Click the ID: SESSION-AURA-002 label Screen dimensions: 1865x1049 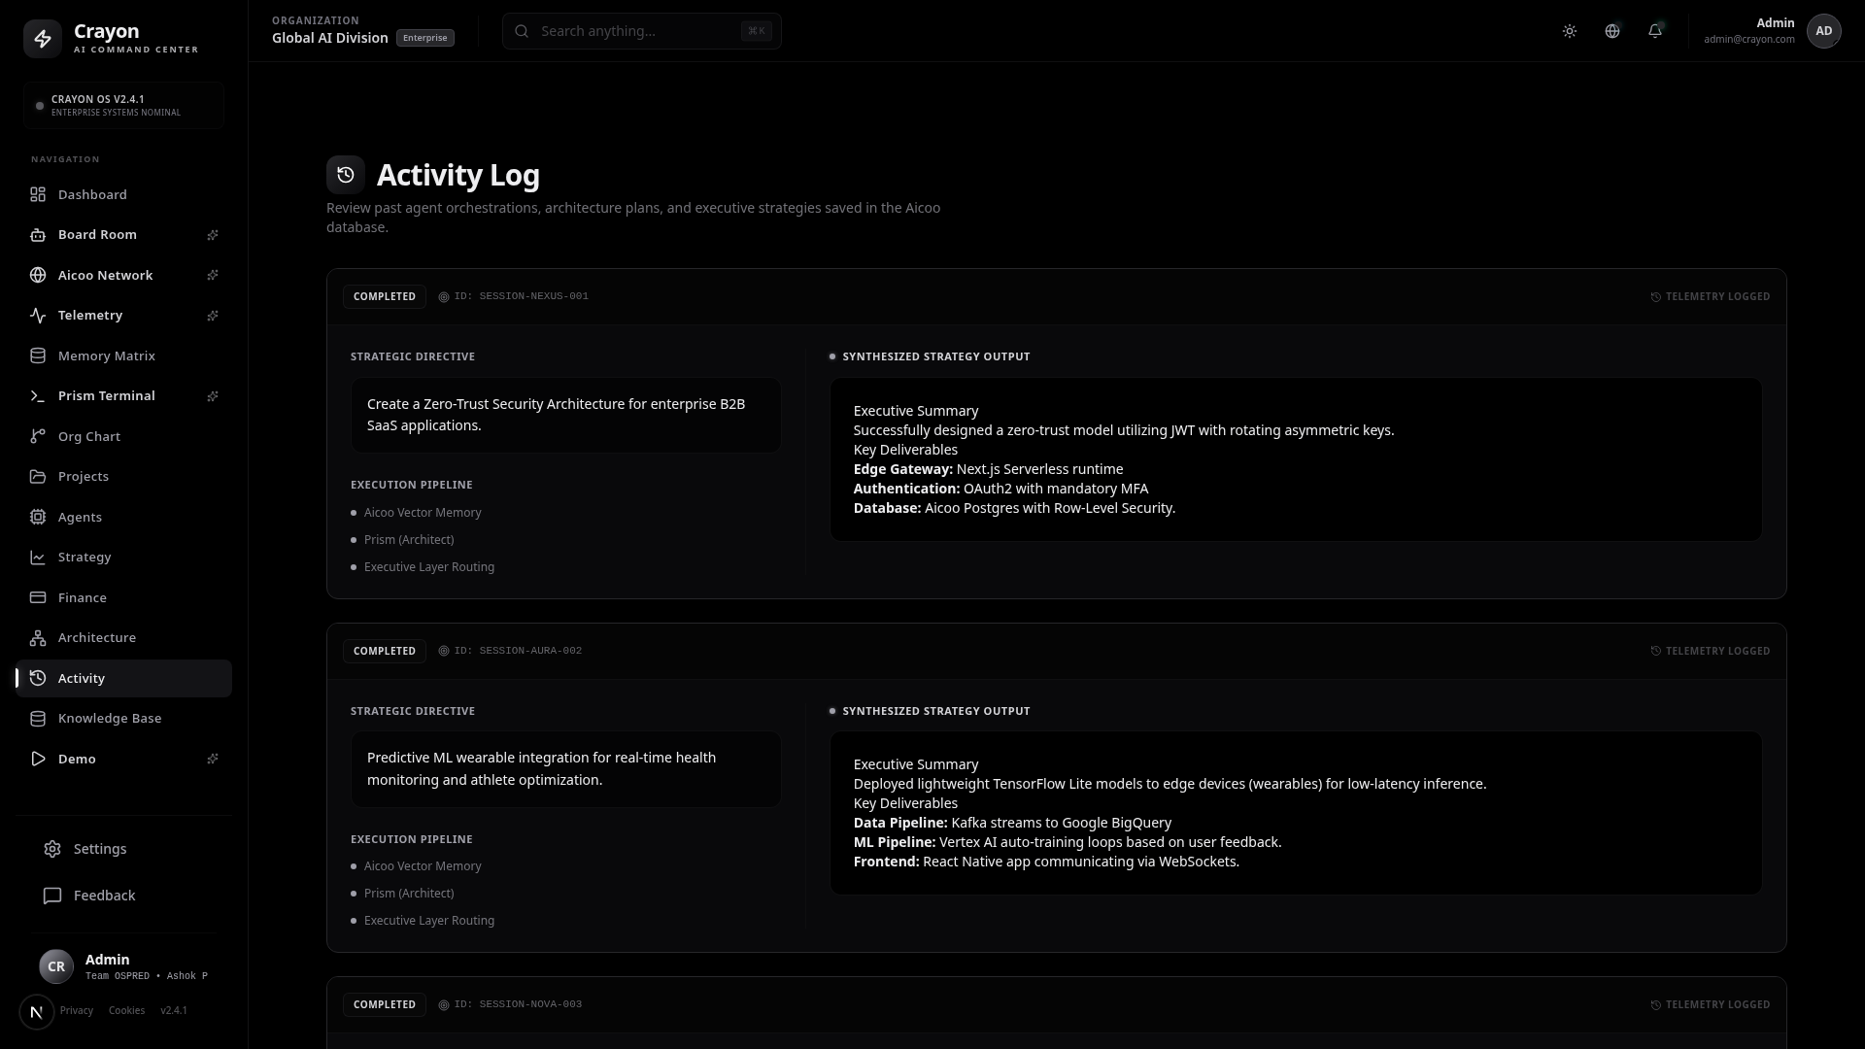point(518,651)
